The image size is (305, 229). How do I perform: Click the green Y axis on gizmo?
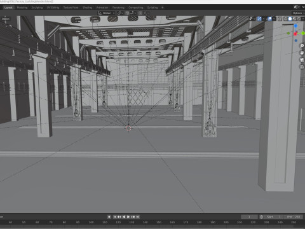[303, 33]
